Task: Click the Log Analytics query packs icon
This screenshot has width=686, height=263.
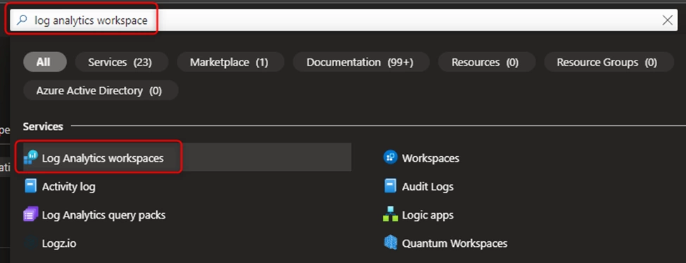Action: tap(31, 215)
